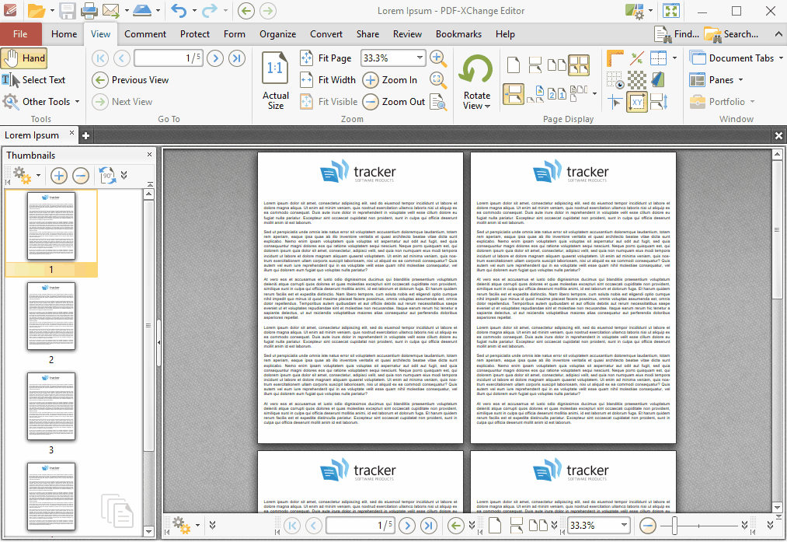This screenshot has height=542, width=787.
Task: Select single page layout in bottom toolbar
Action: (x=495, y=526)
